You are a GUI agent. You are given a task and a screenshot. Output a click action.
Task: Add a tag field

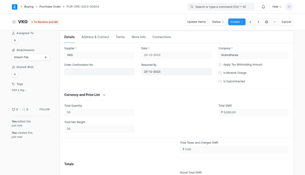click(19, 90)
